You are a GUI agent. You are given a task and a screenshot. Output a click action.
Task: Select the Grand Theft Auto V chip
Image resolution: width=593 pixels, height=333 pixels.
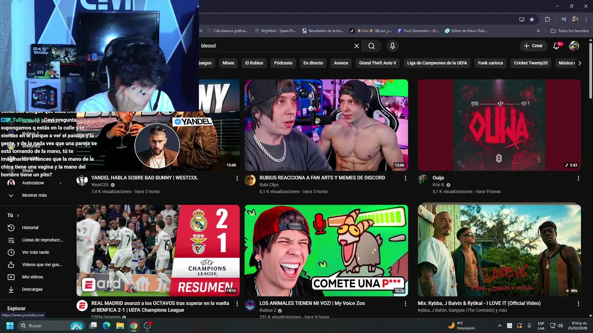[378, 63]
